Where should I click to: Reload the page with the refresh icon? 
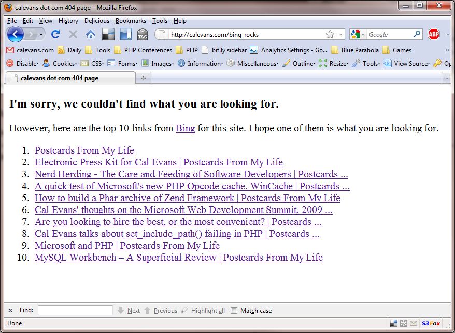55,35
